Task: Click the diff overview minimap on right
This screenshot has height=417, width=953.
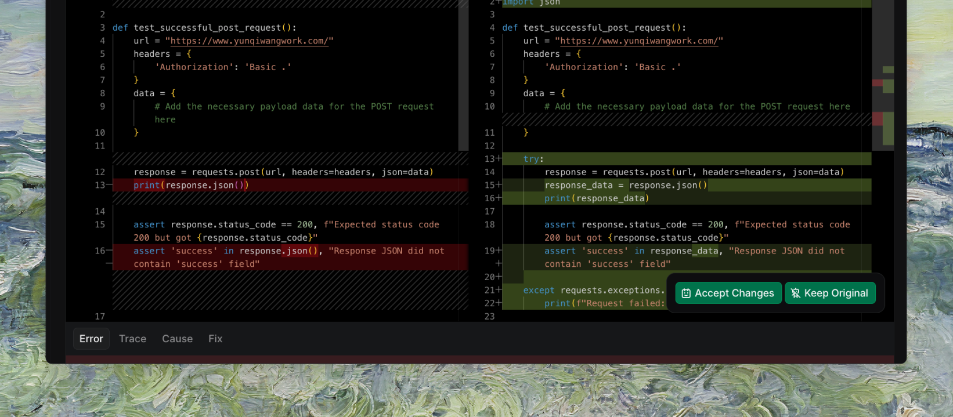Action: pos(883,75)
